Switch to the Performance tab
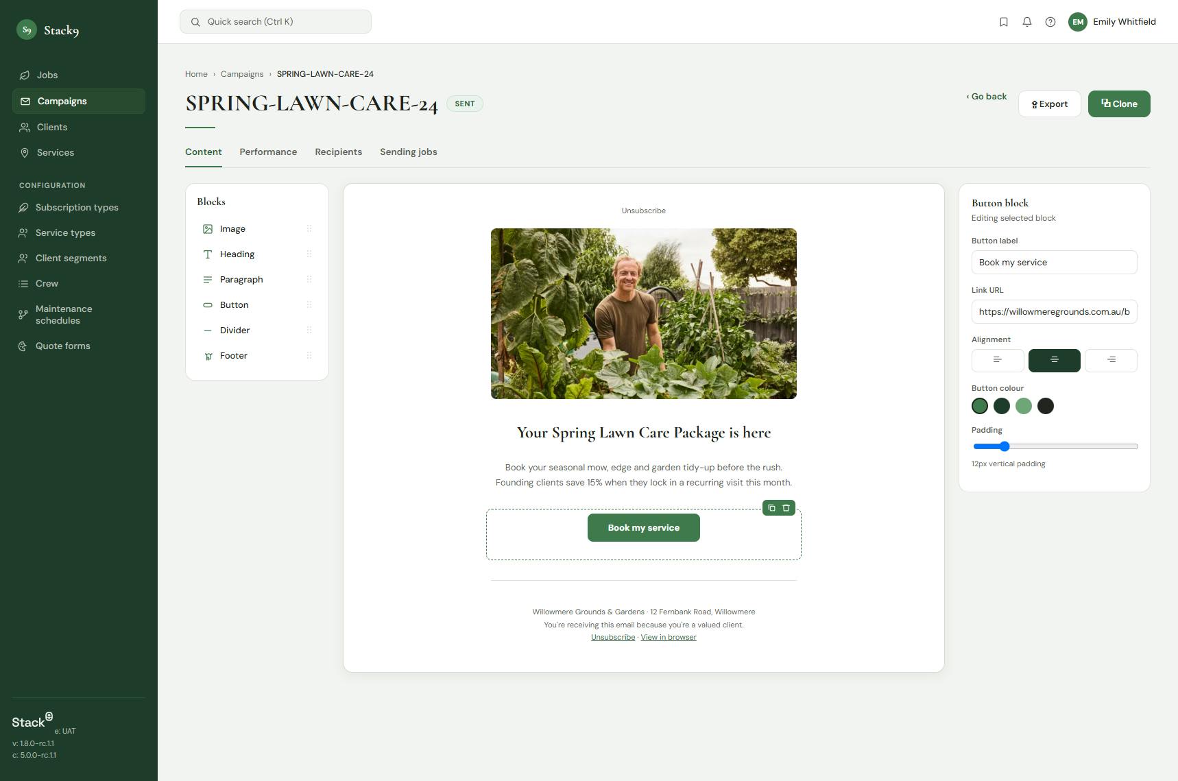Viewport: 1178px width, 781px height. pos(268,152)
